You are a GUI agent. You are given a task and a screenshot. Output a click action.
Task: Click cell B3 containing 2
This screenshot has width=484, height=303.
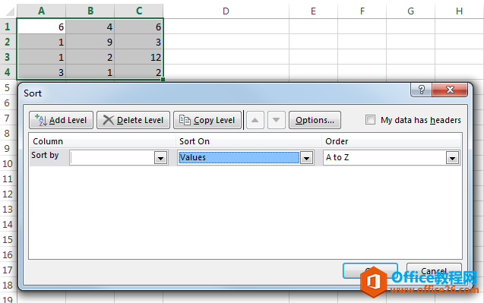coord(90,57)
